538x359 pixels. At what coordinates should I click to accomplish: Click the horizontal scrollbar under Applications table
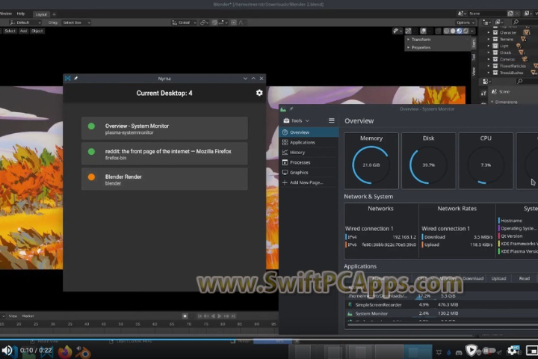[442, 325]
